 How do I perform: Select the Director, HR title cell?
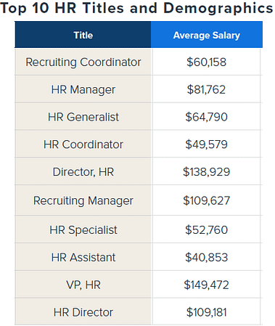pos(83,171)
